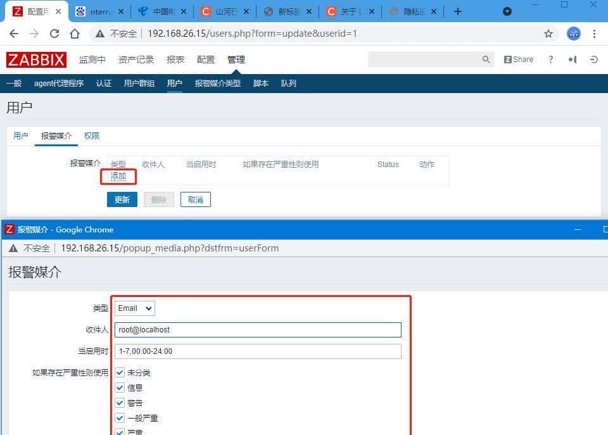The height and width of the screenshot is (435, 608).
Task: Open the user profile icon in Zabbix header
Action: [x=572, y=59]
